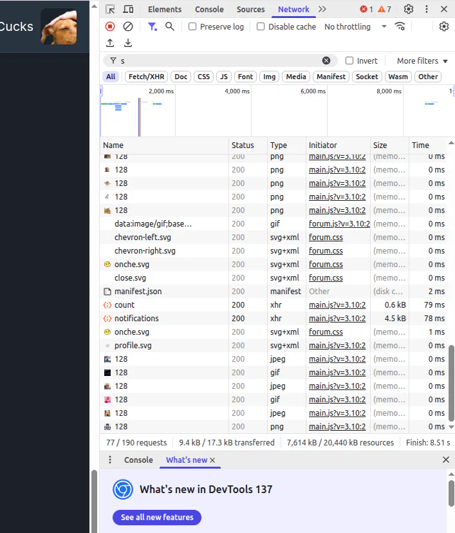Open the Console tab in the drawer
The width and height of the screenshot is (455, 533).
point(138,460)
